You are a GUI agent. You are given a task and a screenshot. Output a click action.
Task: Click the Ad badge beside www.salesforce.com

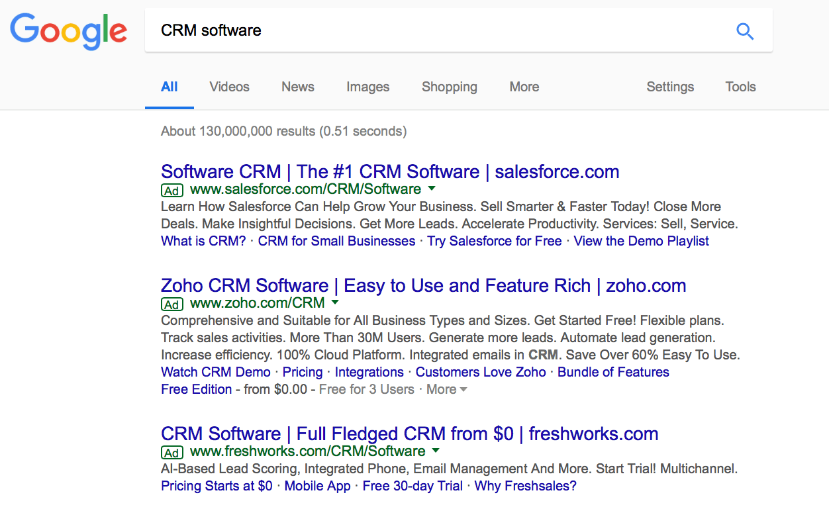coord(171,191)
